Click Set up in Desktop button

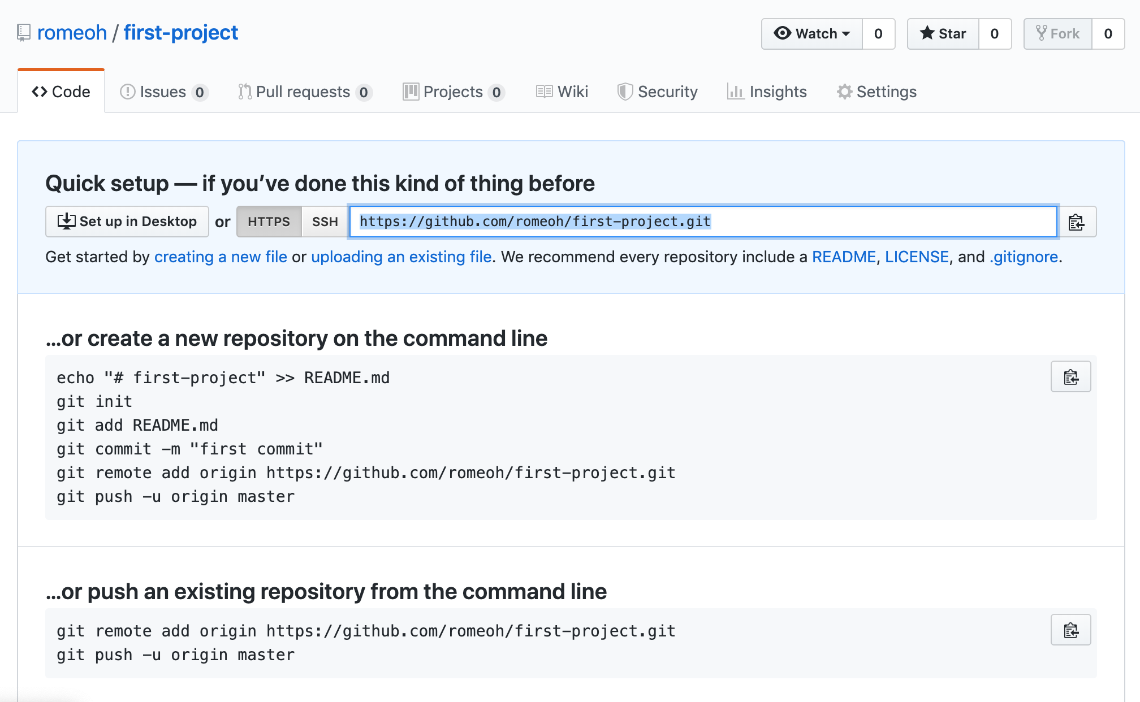[x=127, y=222]
